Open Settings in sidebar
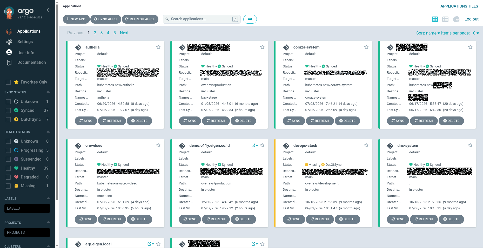483x248 pixels. click(25, 42)
